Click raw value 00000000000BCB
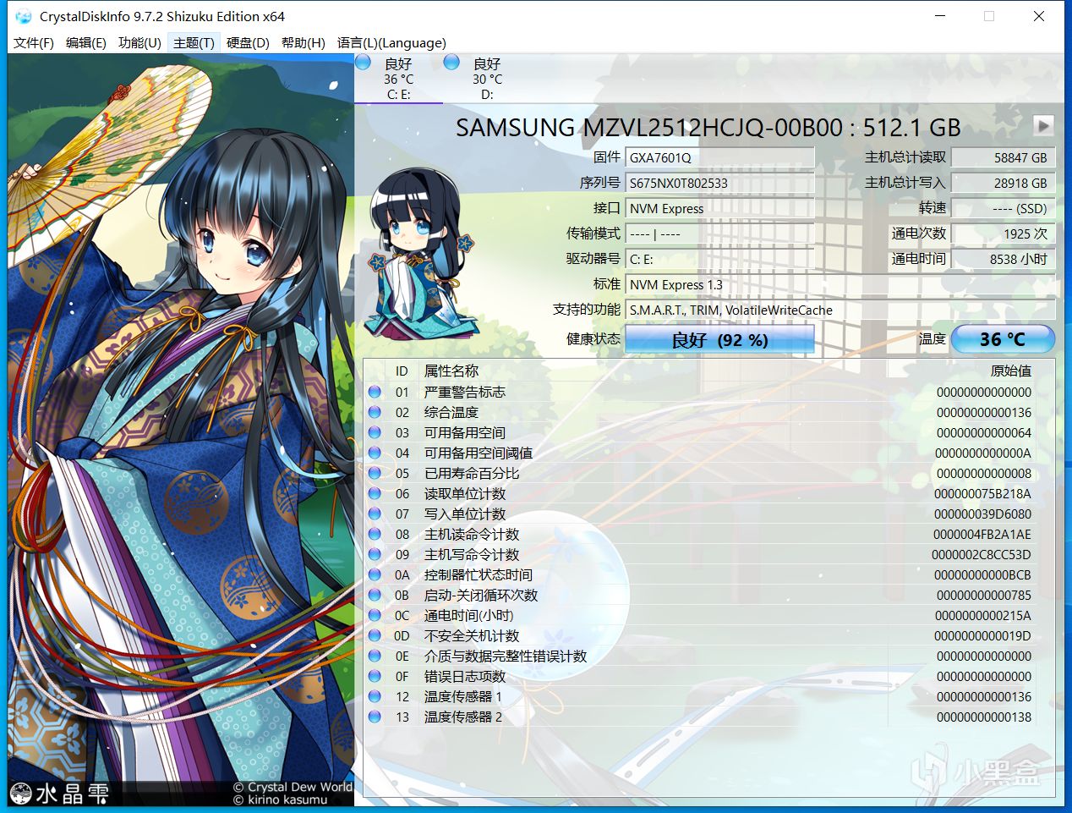The width and height of the screenshot is (1072, 813). [x=982, y=574]
